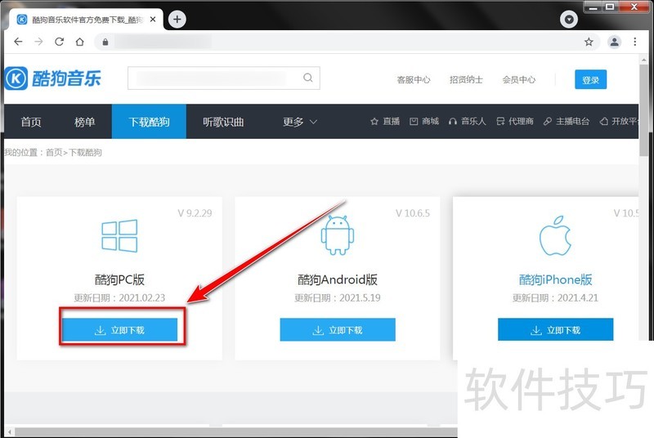Open the browser profile avatar

[x=615, y=42]
